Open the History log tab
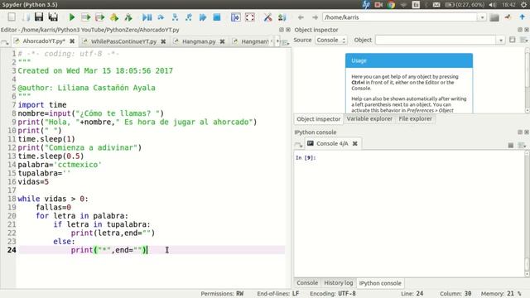 point(339,283)
